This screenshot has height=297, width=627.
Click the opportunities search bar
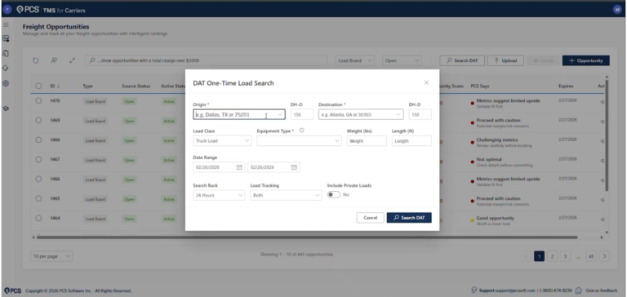coord(207,60)
